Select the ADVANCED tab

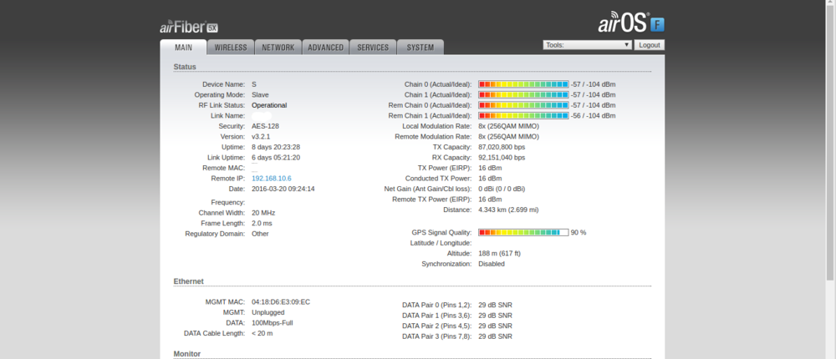(x=325, y=48)
